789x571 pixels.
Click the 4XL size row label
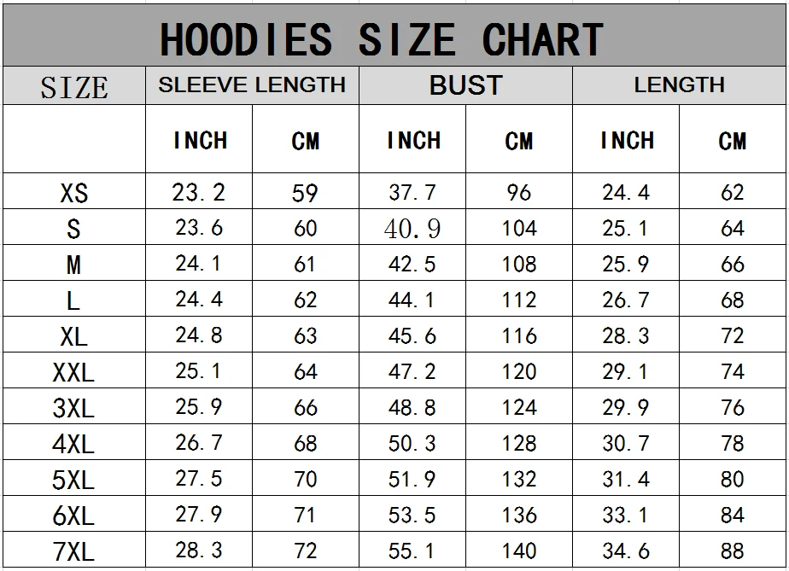(x=74, y=445)
